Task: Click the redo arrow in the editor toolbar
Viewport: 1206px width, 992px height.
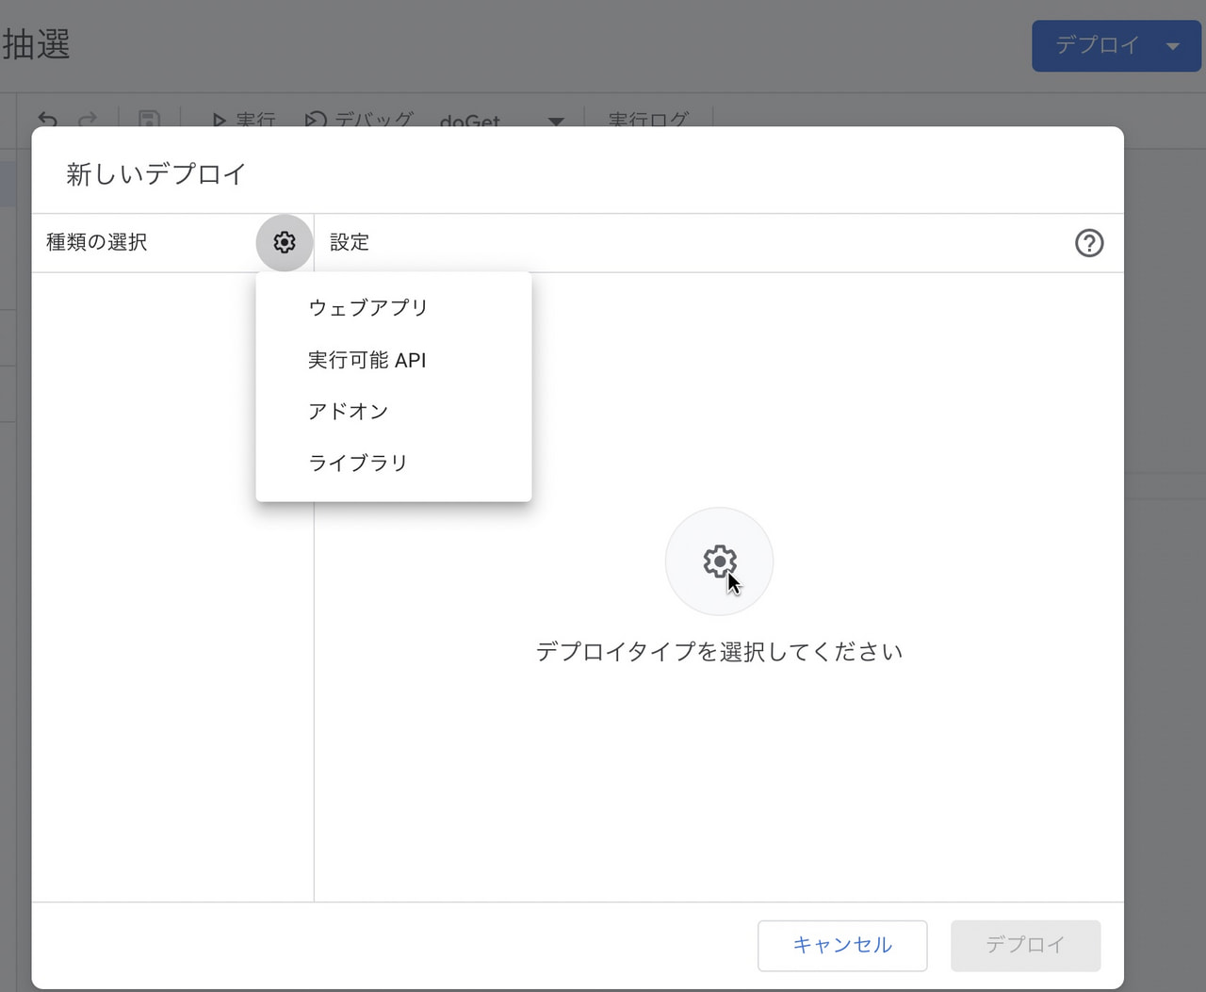Action: (88, 120)
